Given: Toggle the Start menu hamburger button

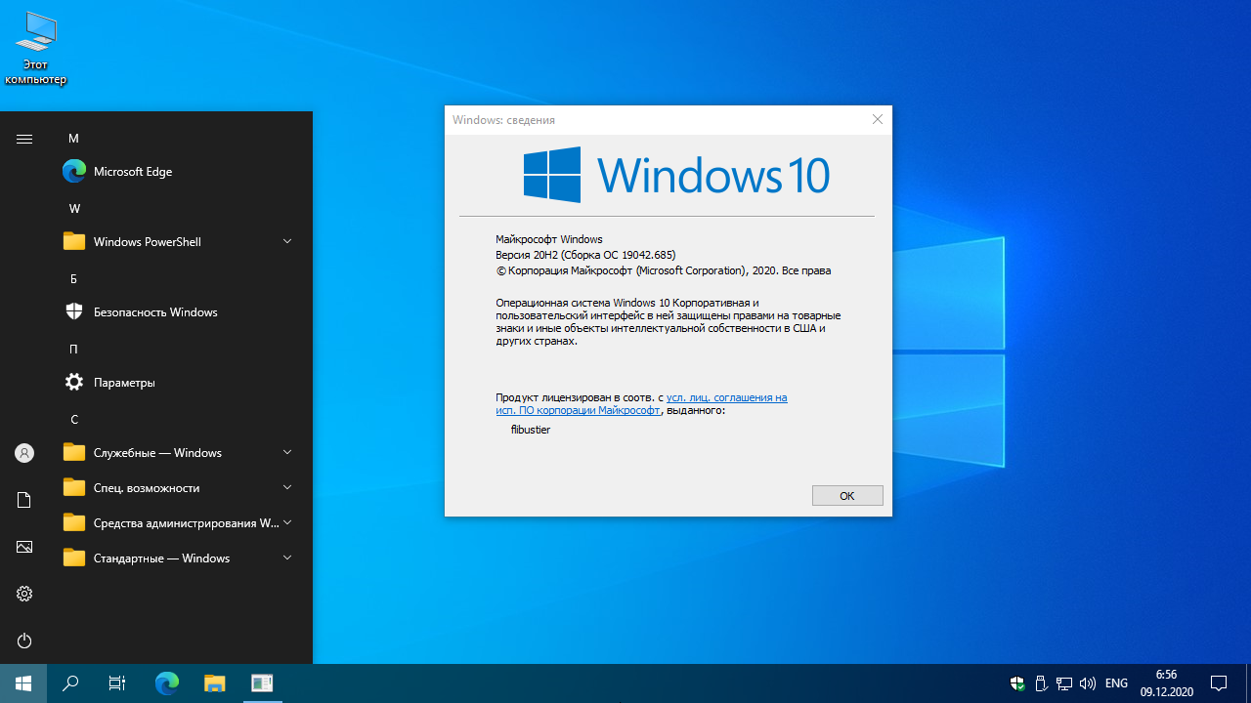Looking at the screenshot, I should pyautogui.click(x=24, y=139).
